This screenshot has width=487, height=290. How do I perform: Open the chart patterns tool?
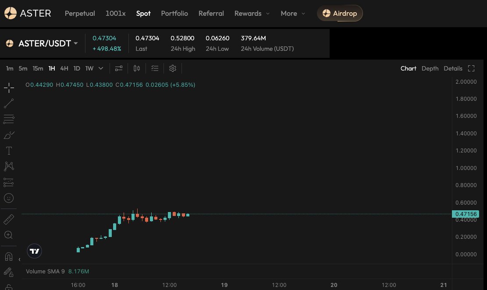tap(9, 166)
